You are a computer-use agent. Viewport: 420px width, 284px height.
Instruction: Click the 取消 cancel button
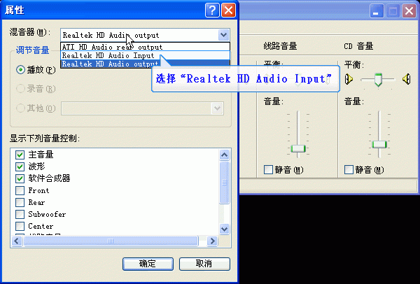(x=204, y=264)
